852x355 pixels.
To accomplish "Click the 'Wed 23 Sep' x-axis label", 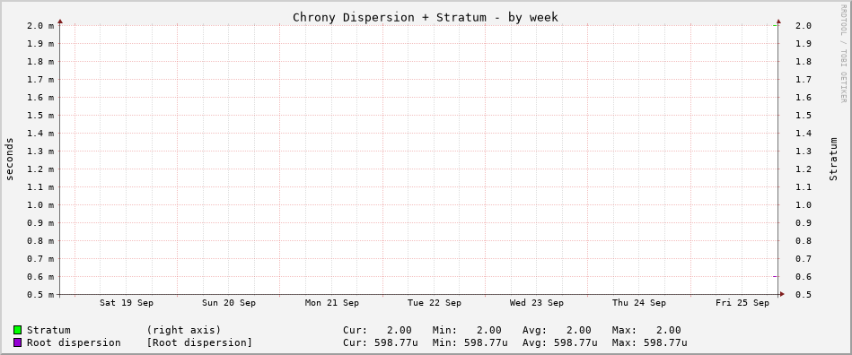I will 536,303.
